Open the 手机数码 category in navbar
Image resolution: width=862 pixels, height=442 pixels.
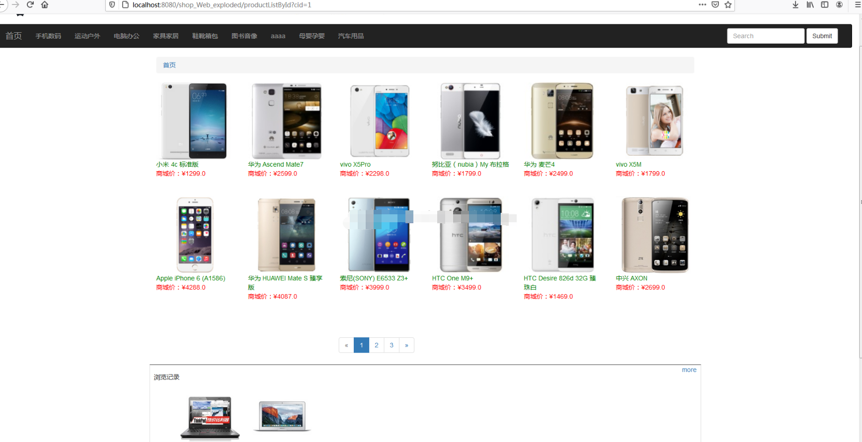(48, 36)
